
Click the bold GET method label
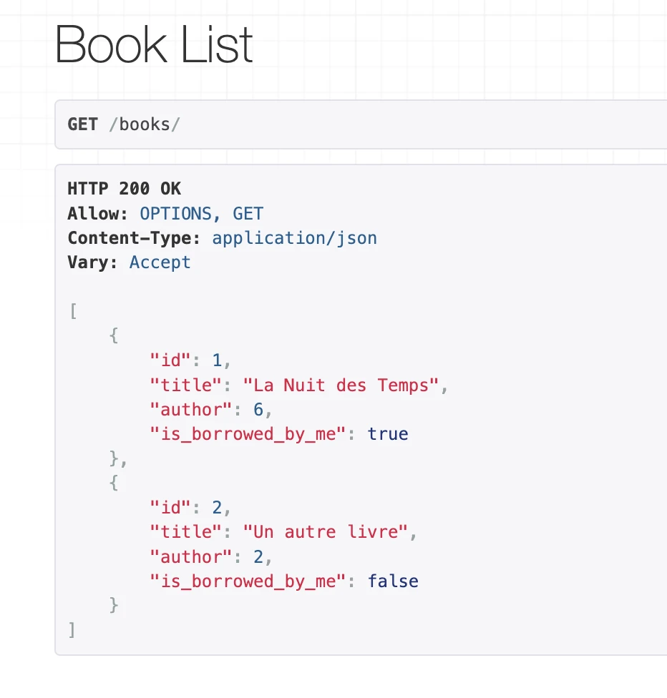pos(82,124)
